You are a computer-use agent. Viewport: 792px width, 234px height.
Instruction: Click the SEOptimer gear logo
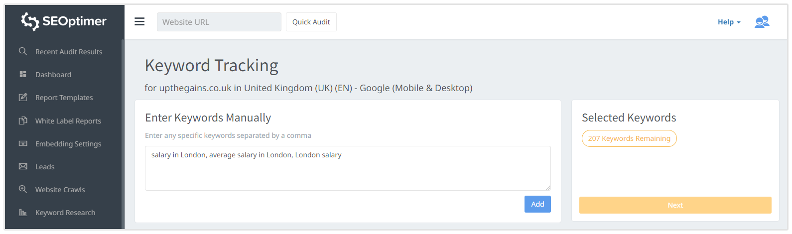pyautogui.click(x=30, y=21)
